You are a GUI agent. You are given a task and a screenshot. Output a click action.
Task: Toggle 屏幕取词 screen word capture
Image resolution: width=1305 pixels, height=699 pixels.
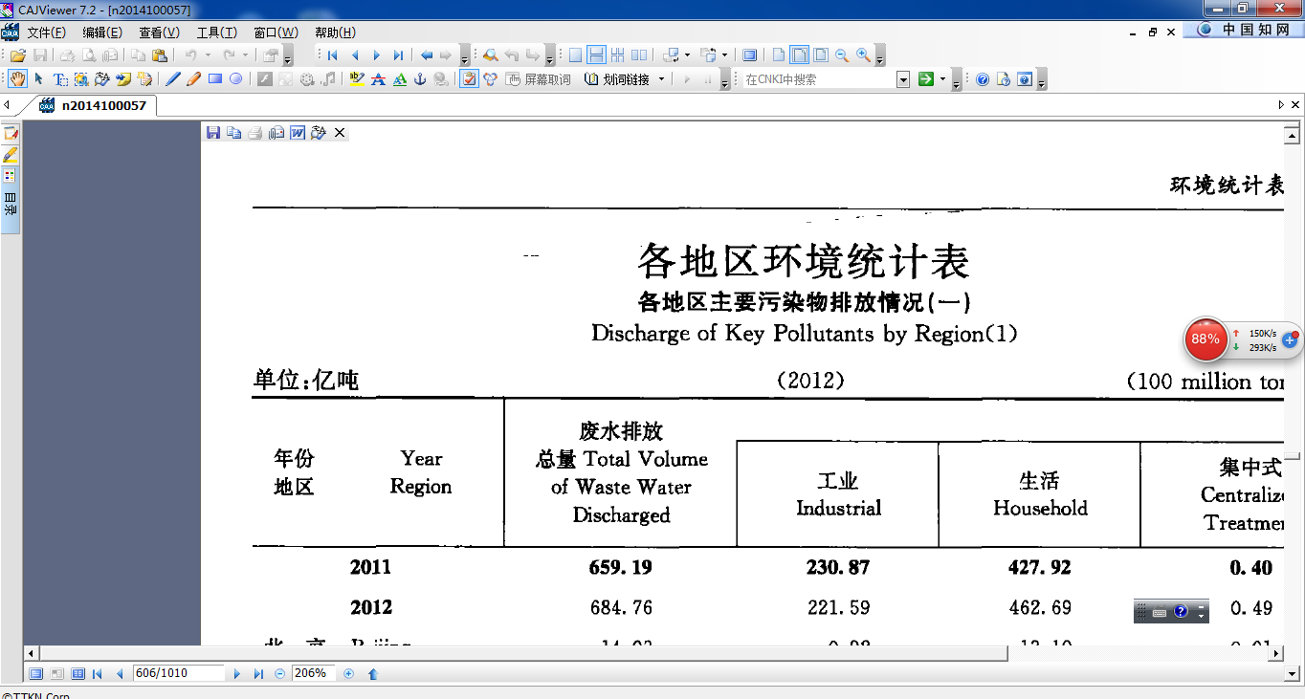(x=539, y=79)
